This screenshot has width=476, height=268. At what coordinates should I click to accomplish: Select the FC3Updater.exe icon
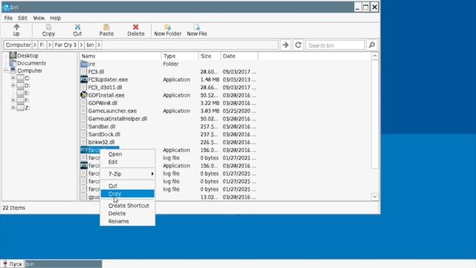pyautogui.click(x=84, y=80)
